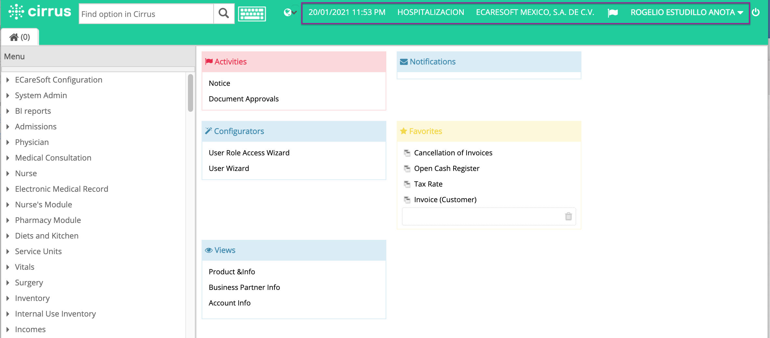This screenshot has height=338, width=770.
Task: Open Cancellation of Invoices favorite
Action: [x=453, y=153]
